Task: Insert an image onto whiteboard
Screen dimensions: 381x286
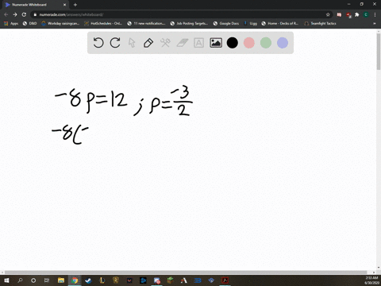Action: click(216, 43)
